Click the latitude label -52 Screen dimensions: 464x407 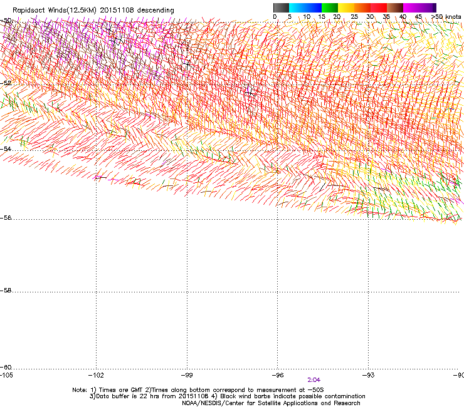click(x=6, y=83)
